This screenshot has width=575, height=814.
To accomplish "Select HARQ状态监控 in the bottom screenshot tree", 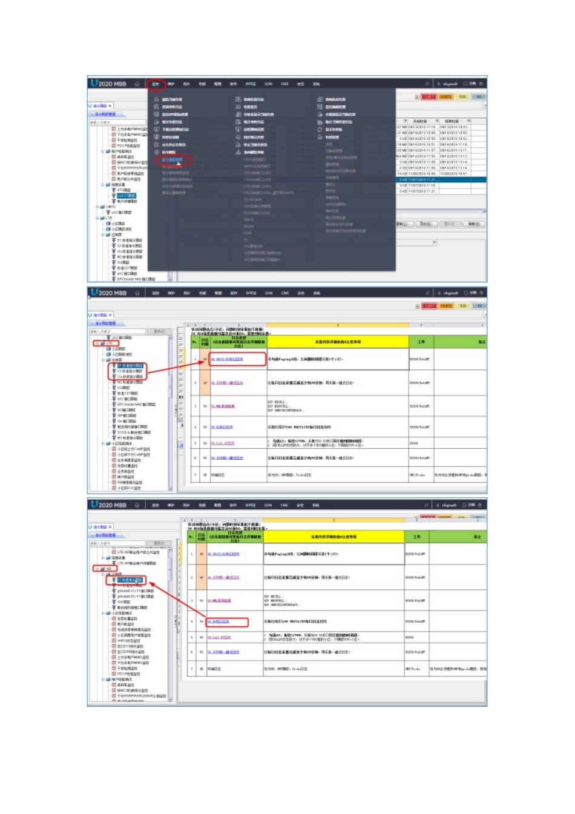I will 128,641.
